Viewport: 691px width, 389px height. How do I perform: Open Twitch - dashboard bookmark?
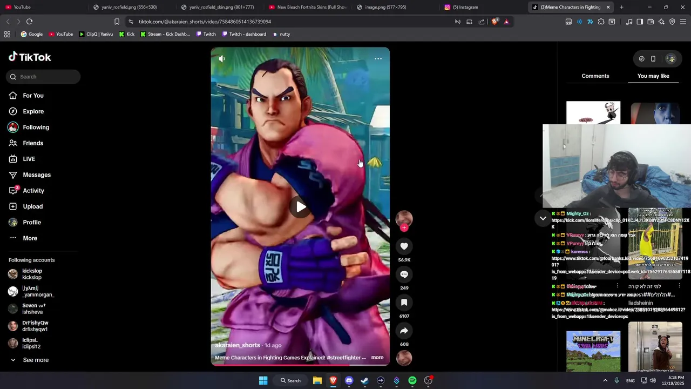pyautogui.click(x=244, y=34)
